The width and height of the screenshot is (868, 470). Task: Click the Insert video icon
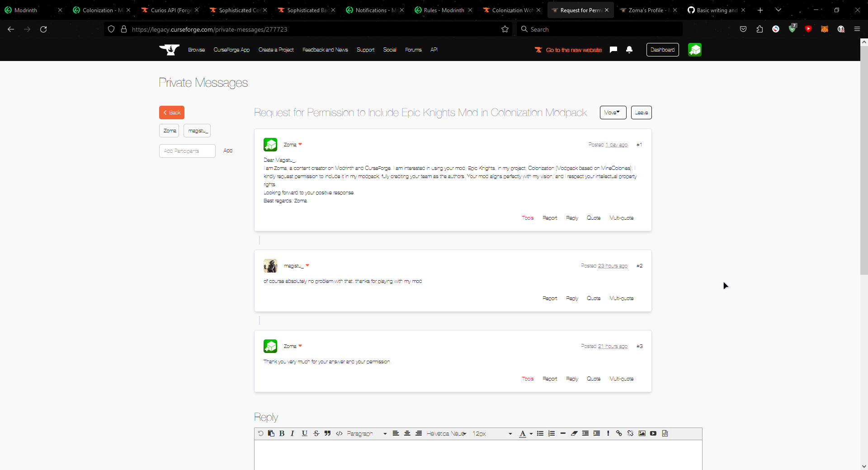[x=653, y=433]
